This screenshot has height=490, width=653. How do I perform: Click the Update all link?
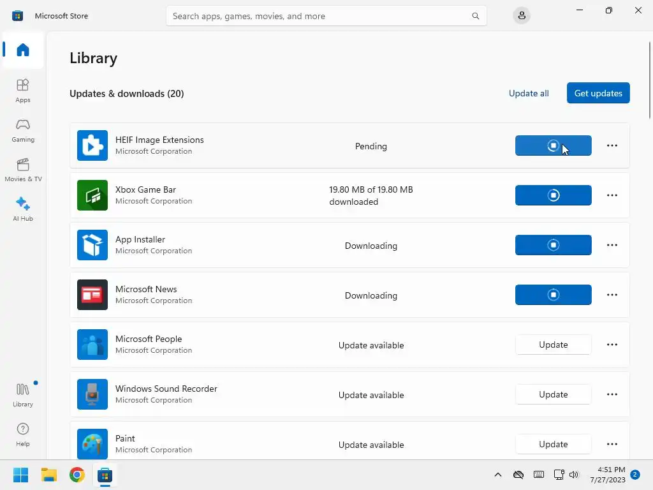[x=529, y=93]
